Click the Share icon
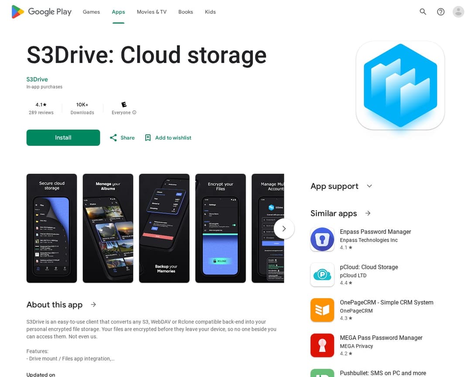Screen dimensions: 471x377 pyautogui.click(x=113, y=138)
